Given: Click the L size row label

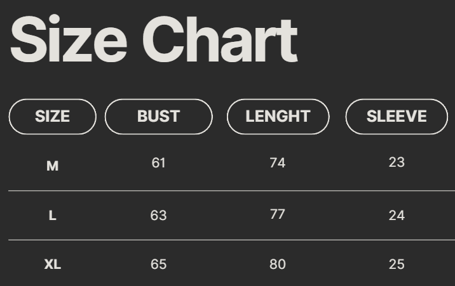Looking at the screenshot, I should tap(52, 216).
